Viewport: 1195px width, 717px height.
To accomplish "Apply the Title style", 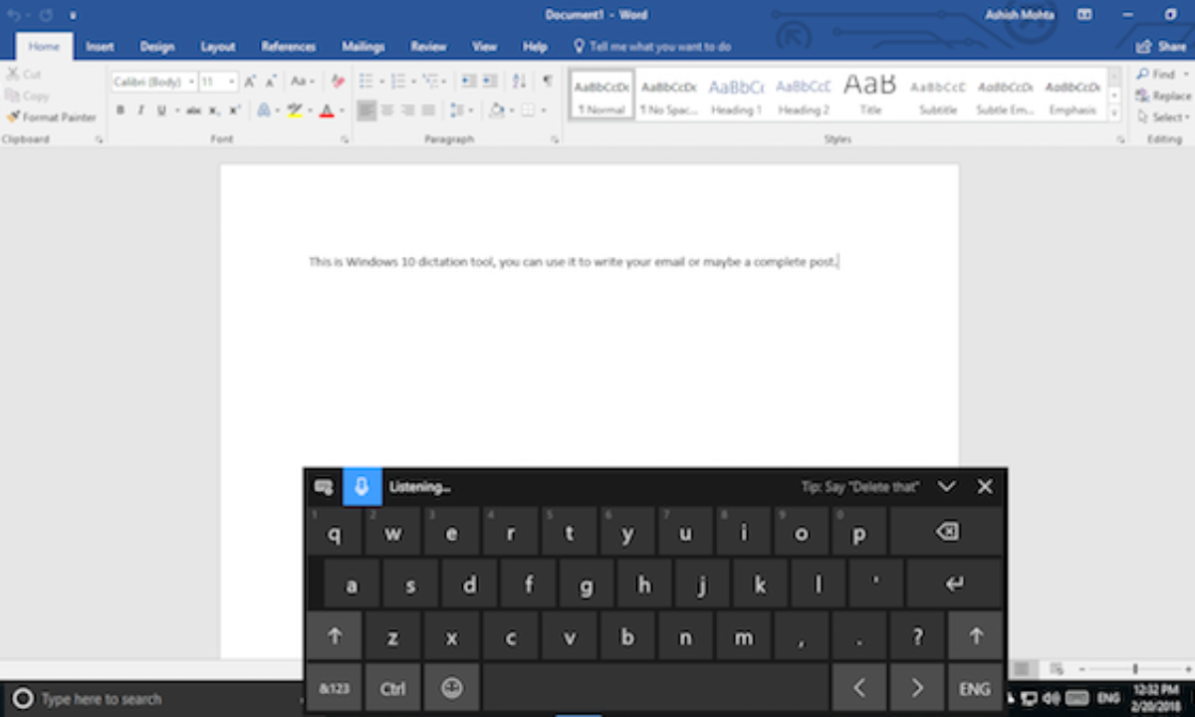I will pos(870,96).
